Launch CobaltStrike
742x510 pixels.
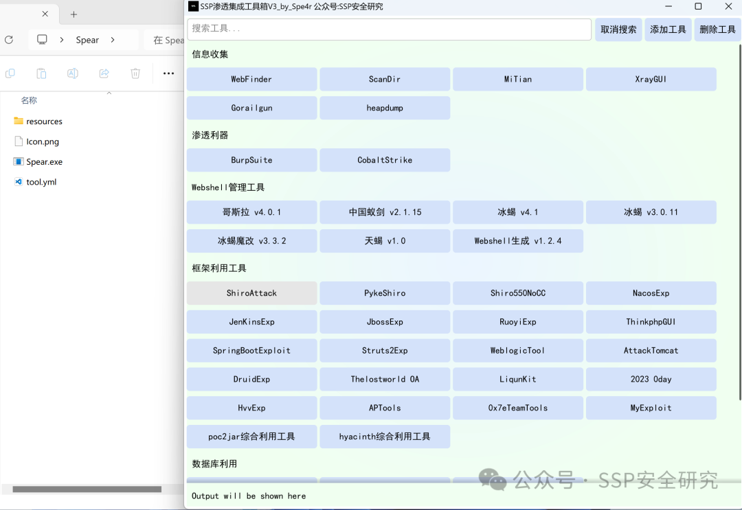[x=385, y=160]
